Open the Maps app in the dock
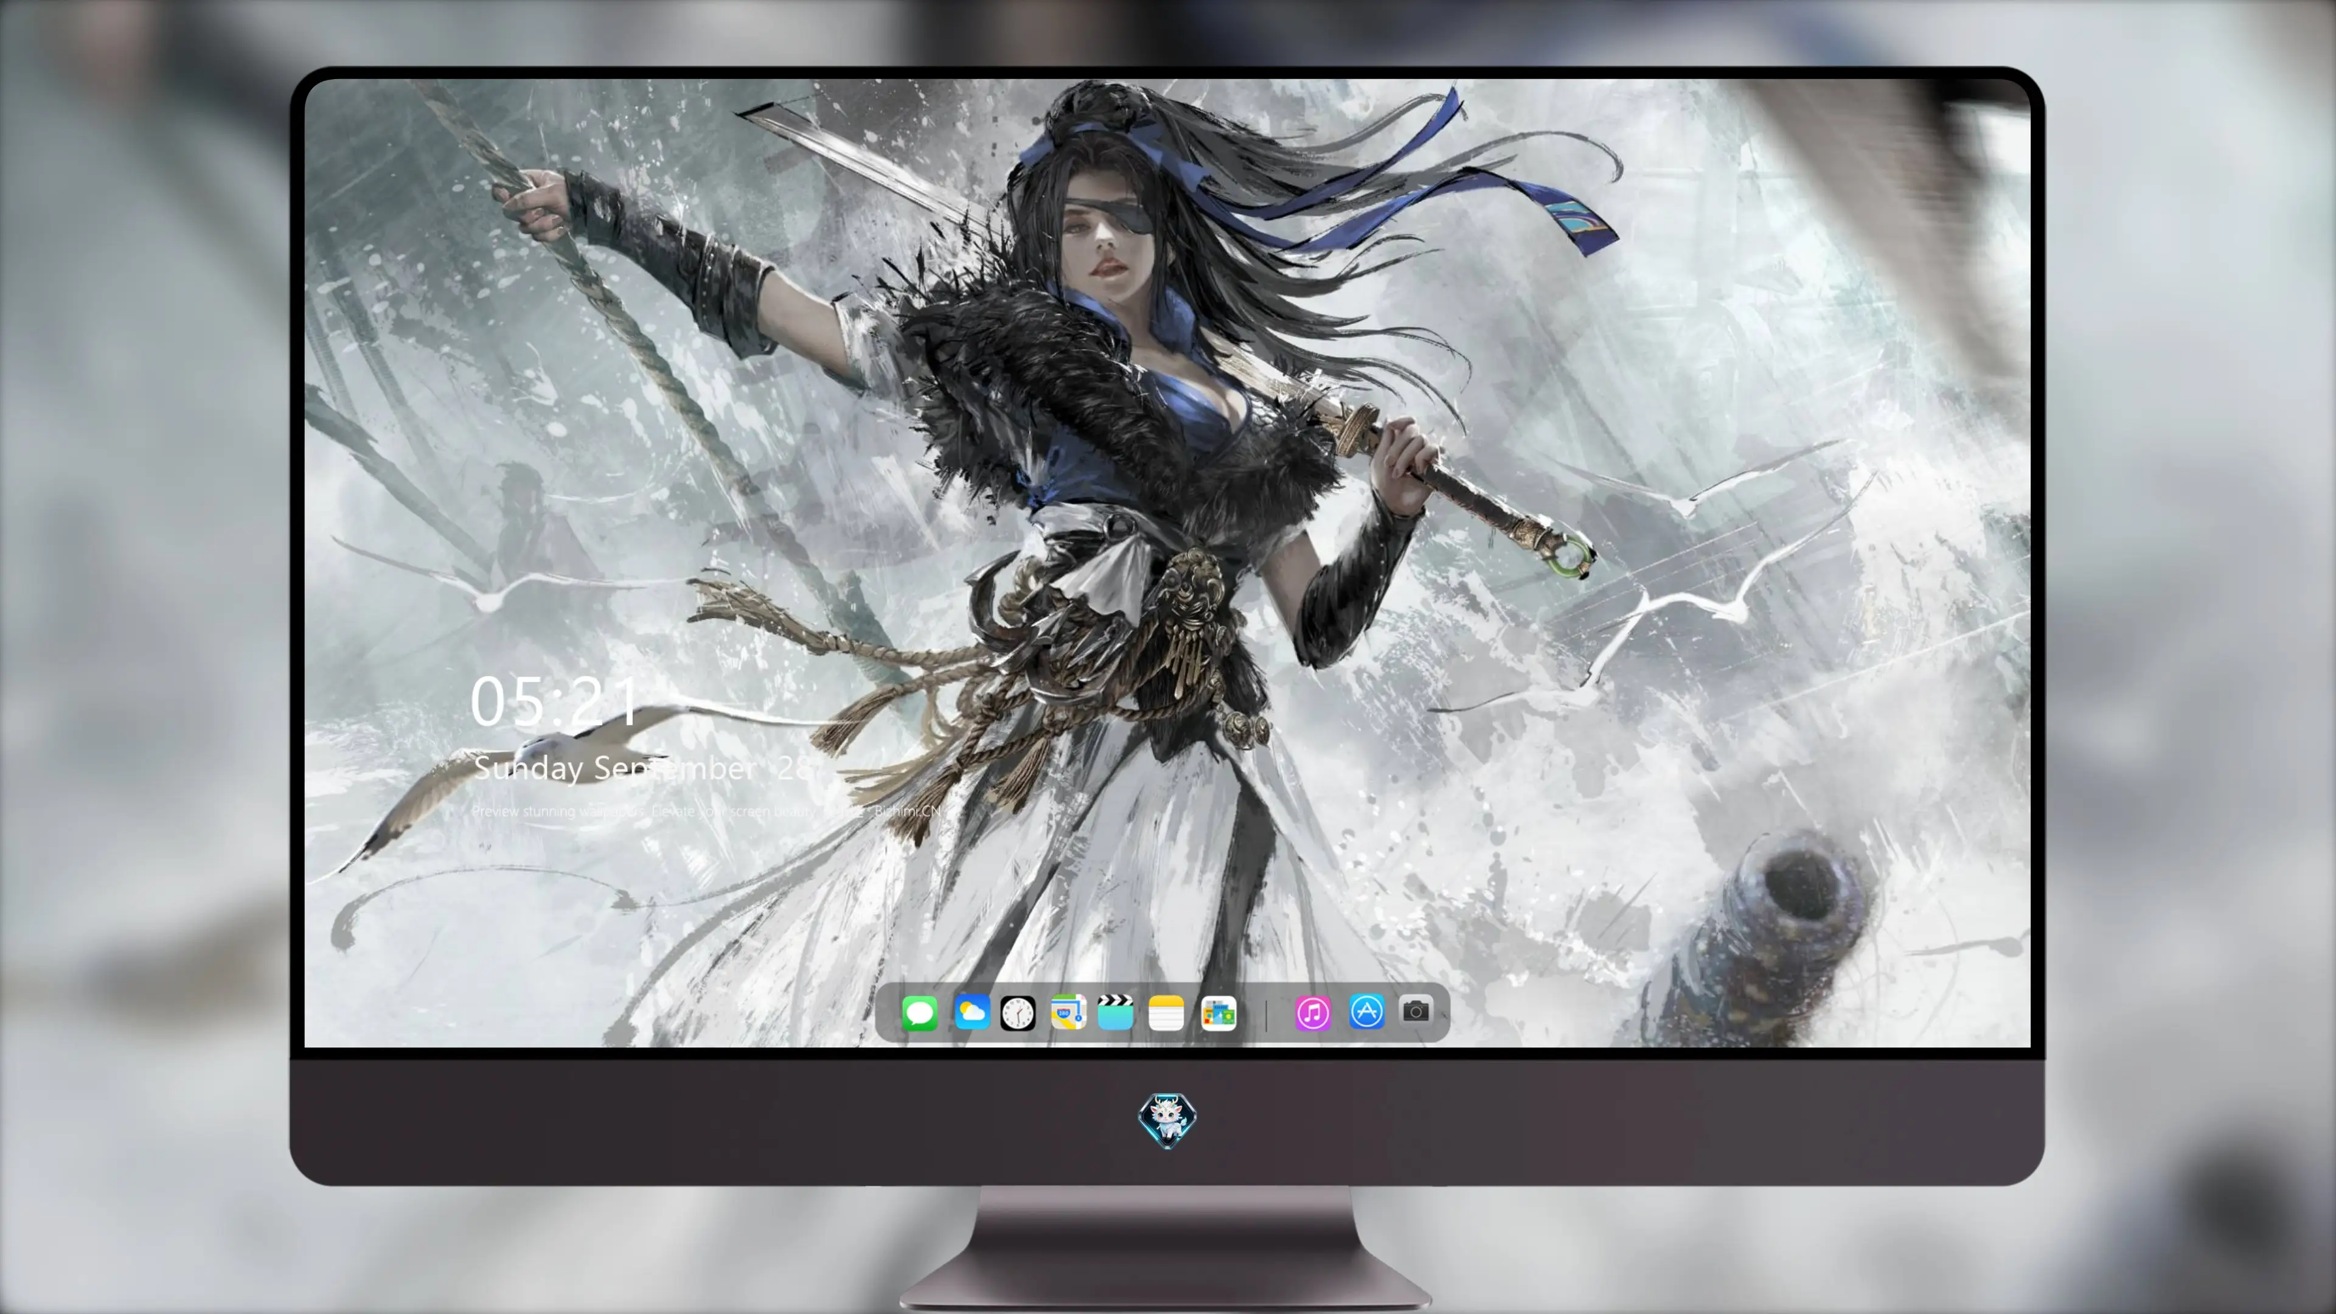The height and width of the screenshot is (1314, 2336). 1068,1012
